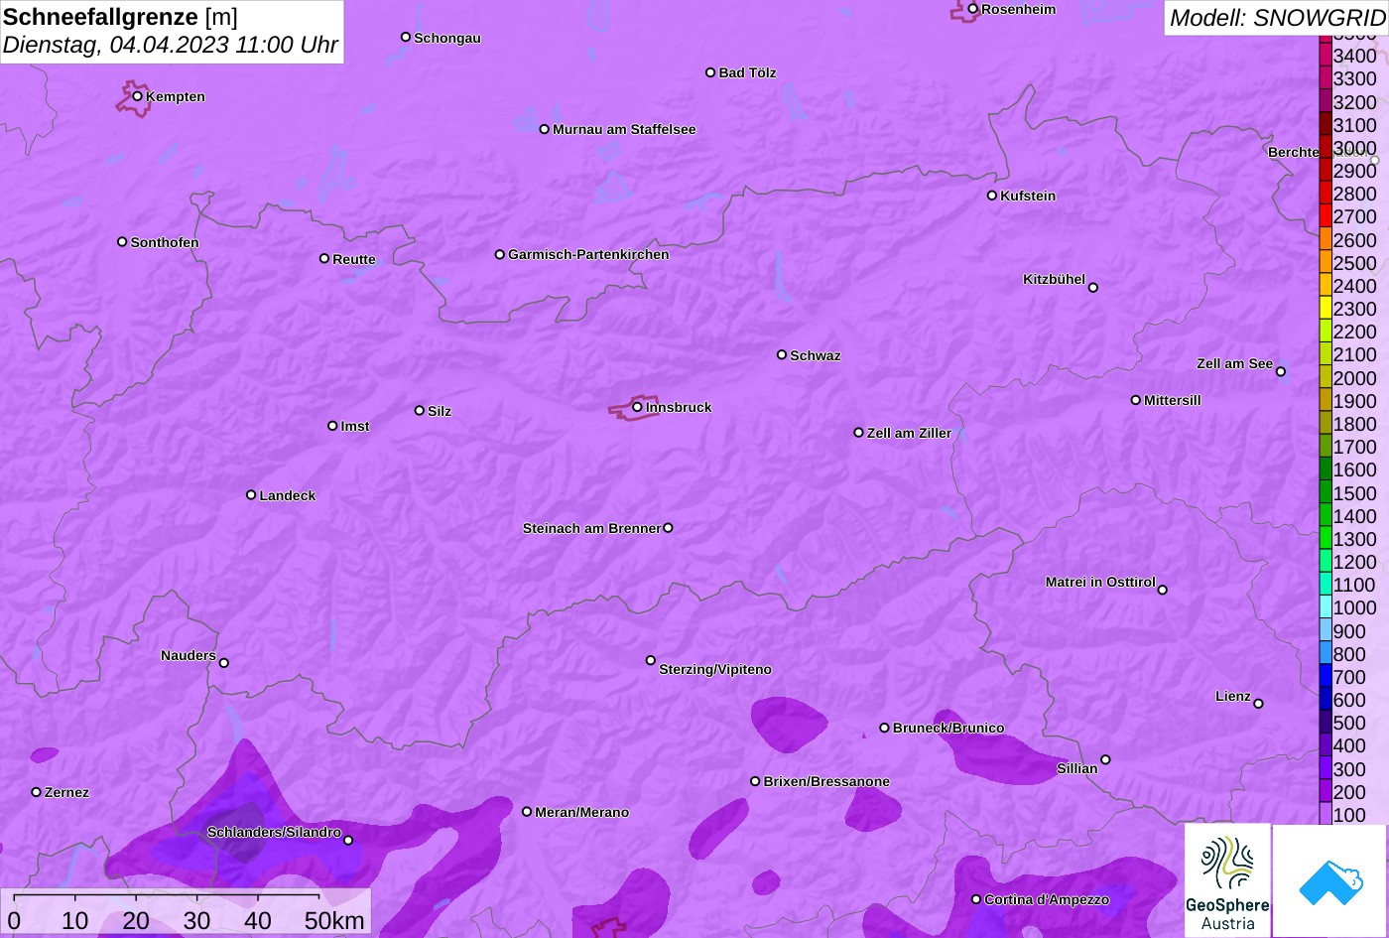This screenshot has width=1389, height=938.
Task: Pick the Kufstein location marker
Action: click(992, 196)
